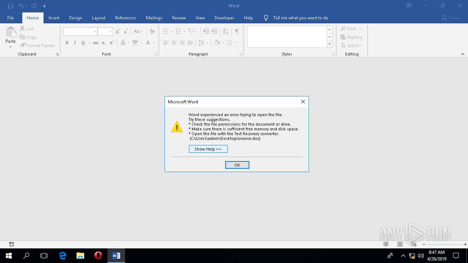The height and width of the screenshot is (263, 468).
Task: Switch to the Insert tab
Action: [54, 18]
